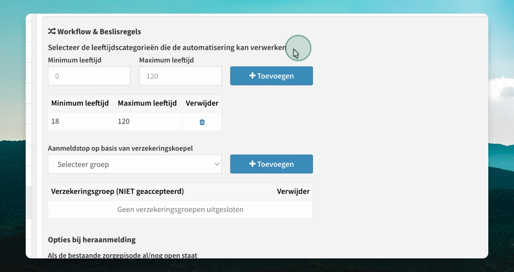The image size is (514, 272).
Task: Select the value 18 in the table
Action: 55,121
